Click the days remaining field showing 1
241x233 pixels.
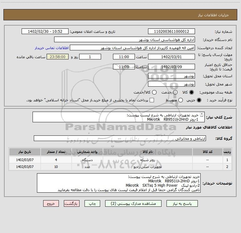pyautogui.click(x=90, y=57)
